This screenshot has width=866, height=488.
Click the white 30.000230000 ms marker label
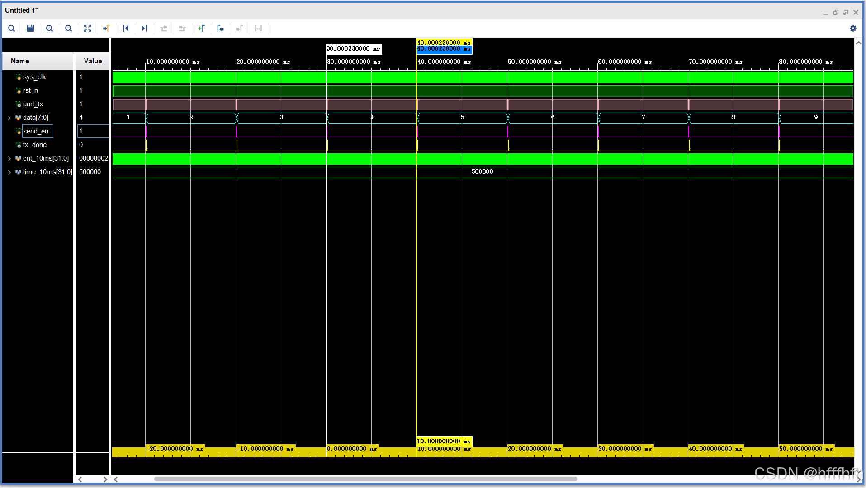click(354, 49)
